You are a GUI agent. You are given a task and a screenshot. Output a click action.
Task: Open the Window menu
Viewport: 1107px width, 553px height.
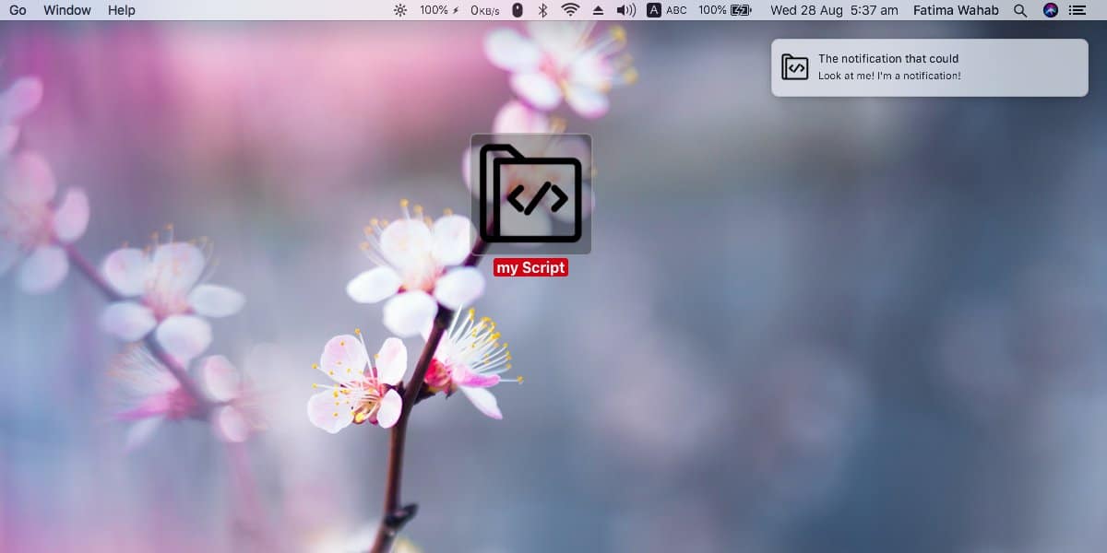pos(67,10)
